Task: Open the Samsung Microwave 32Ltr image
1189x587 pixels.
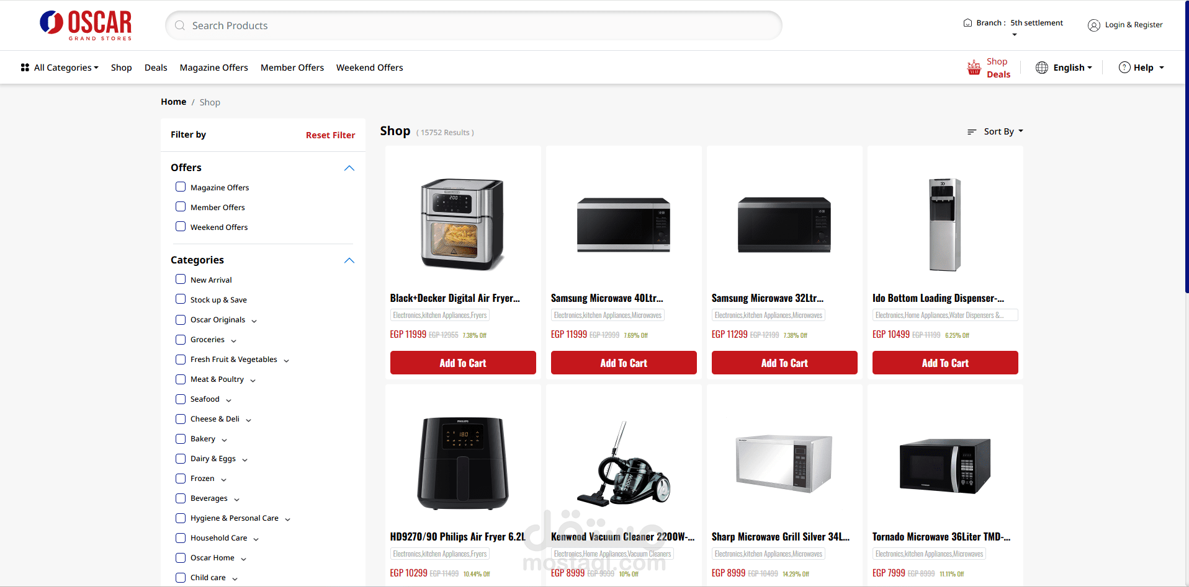Action: pyautogui.click(x=784, y=224)
